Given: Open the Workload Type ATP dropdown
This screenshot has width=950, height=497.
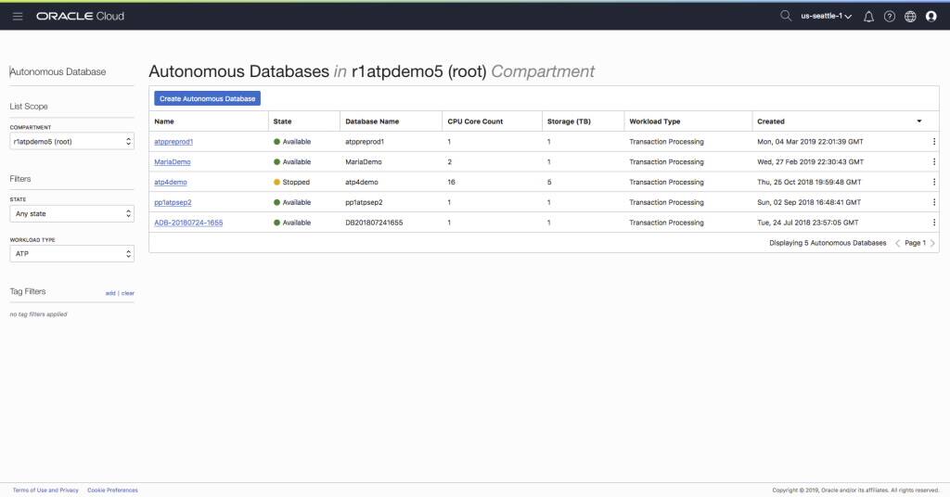Looking at the screenshot, I should click(x=72, y=254).
